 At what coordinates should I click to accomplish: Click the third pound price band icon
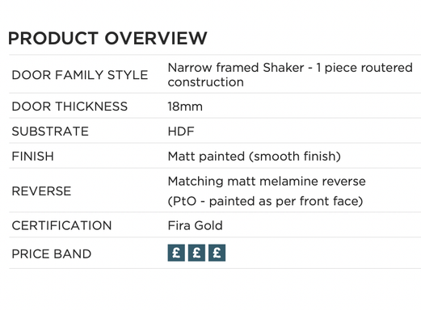pos(217,253)
